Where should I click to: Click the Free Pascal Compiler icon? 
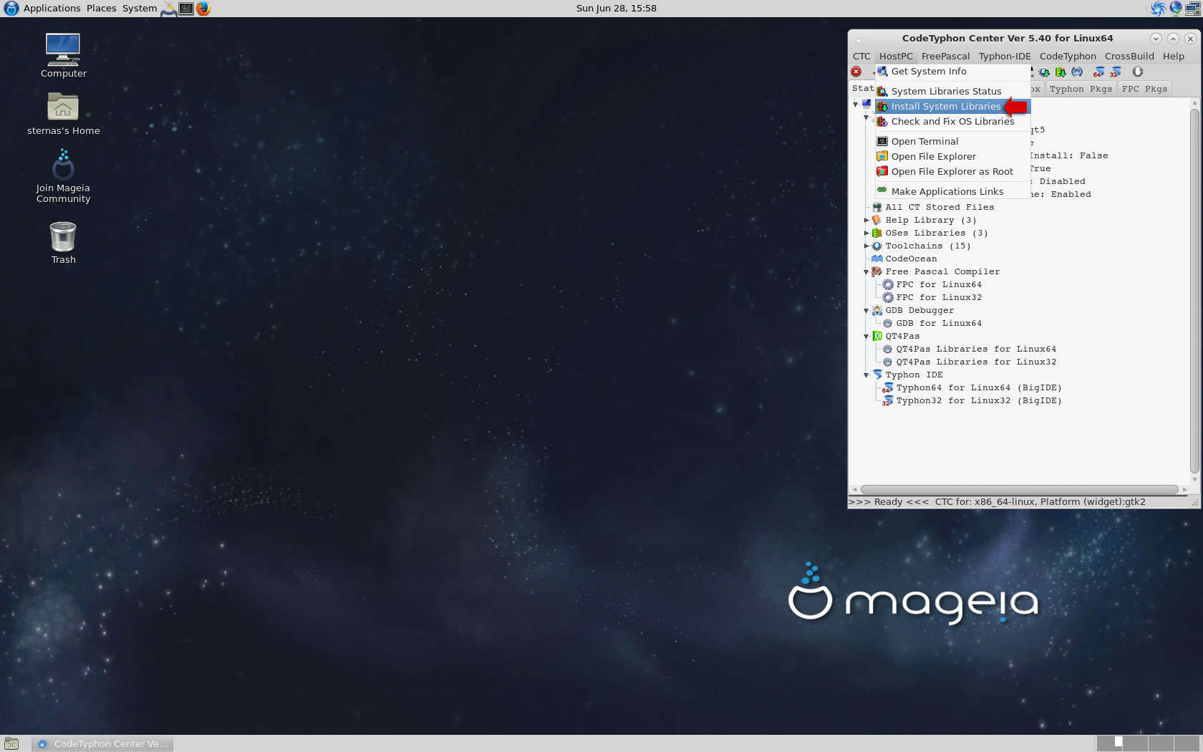click(877, 271)
